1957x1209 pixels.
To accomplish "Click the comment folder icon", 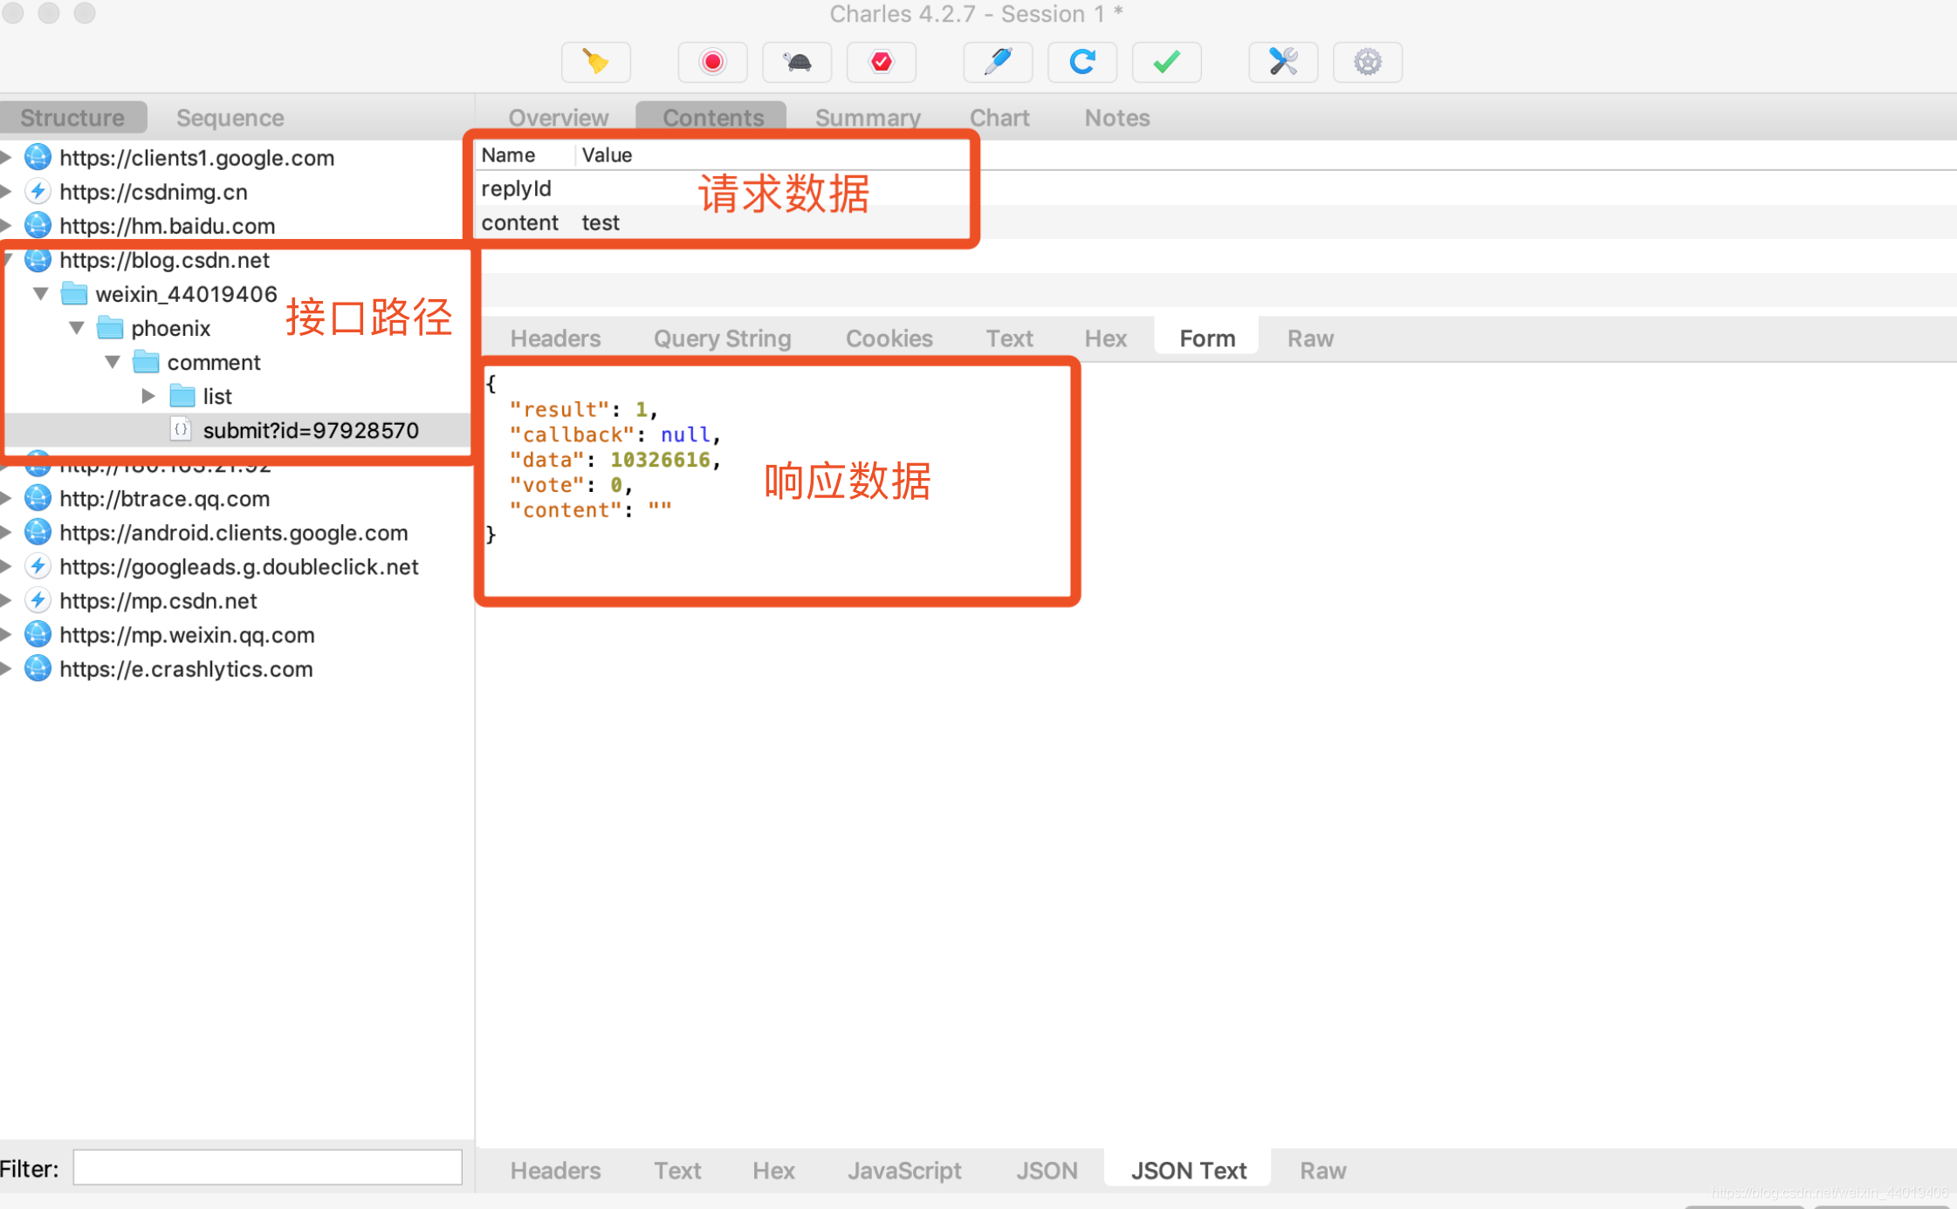I will (x=146, y=362).
